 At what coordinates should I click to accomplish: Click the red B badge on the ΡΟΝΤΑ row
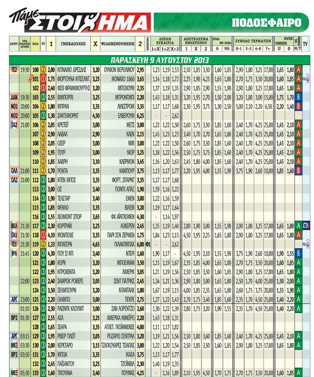[x=298, y=171]
